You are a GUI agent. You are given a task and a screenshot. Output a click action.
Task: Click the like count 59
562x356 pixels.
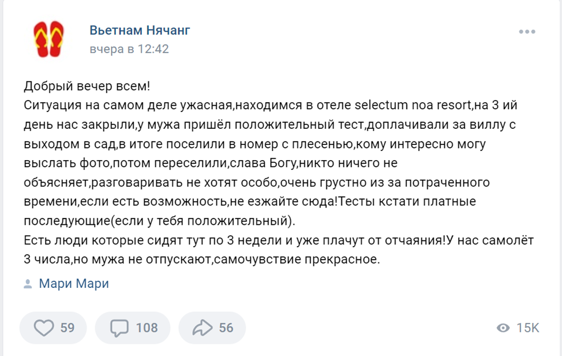(68, 328)
